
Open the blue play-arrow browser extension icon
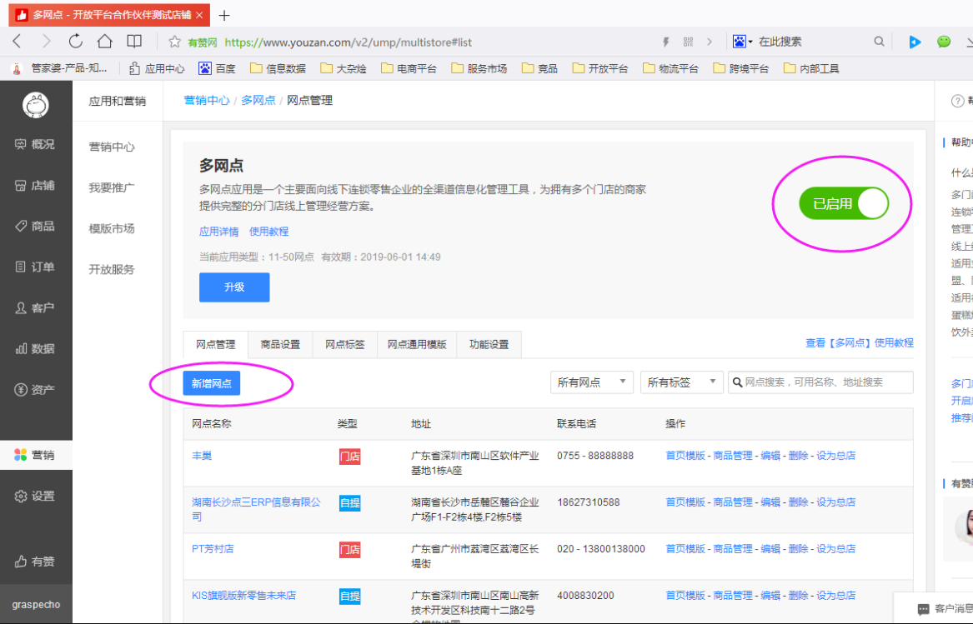915,42
